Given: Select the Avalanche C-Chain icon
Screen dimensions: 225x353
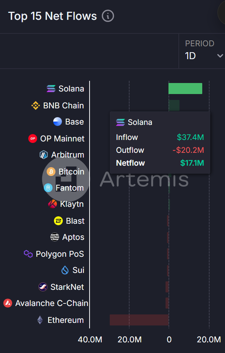Looking at the screenshot, I should (7, 303).
